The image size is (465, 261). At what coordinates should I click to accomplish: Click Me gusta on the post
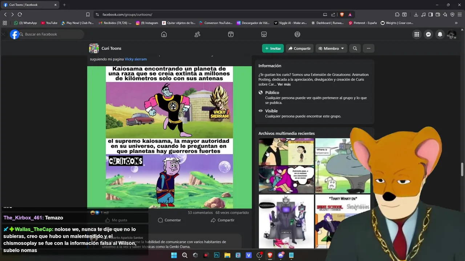116,220
